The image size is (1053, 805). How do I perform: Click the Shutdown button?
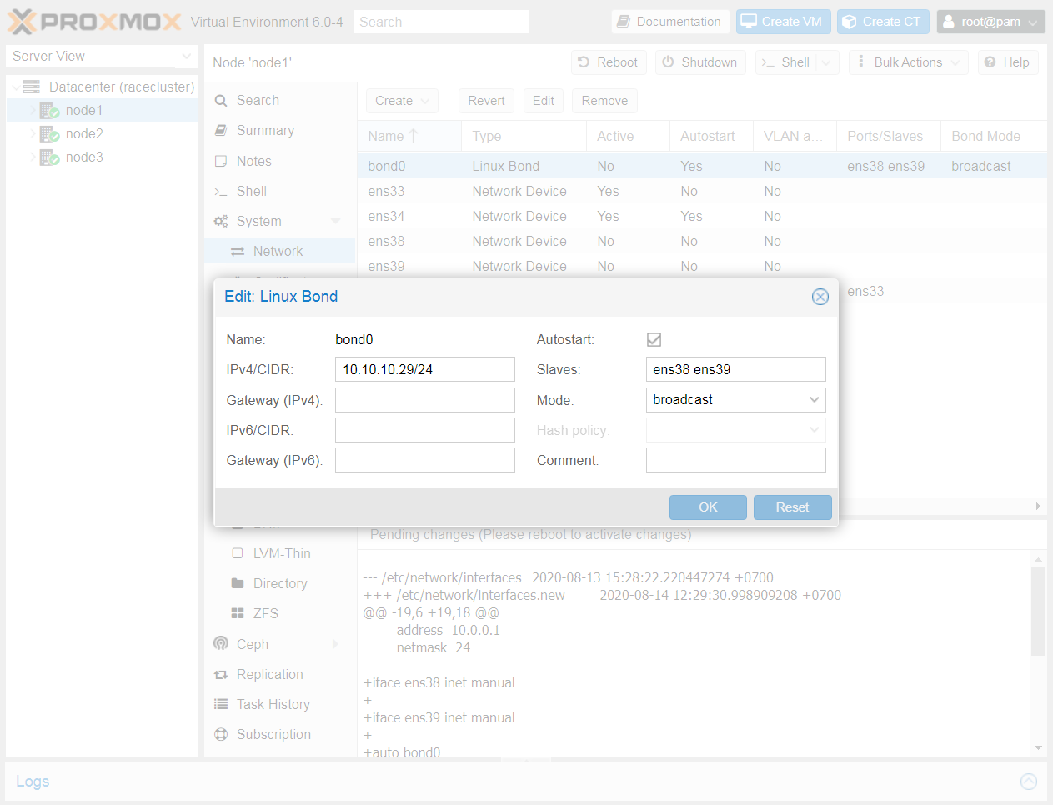700,62
